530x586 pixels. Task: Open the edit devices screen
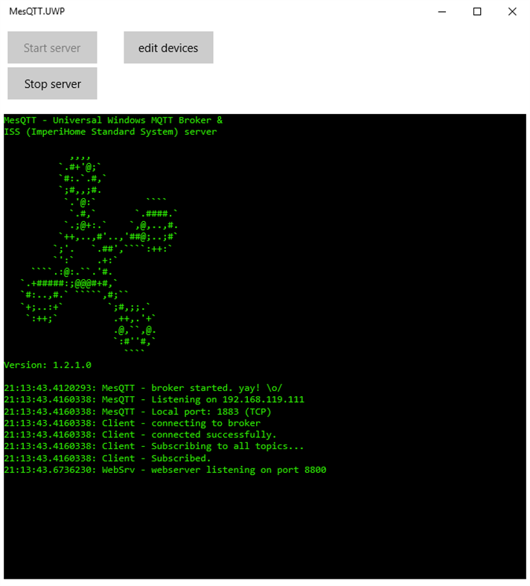(168, 48)
